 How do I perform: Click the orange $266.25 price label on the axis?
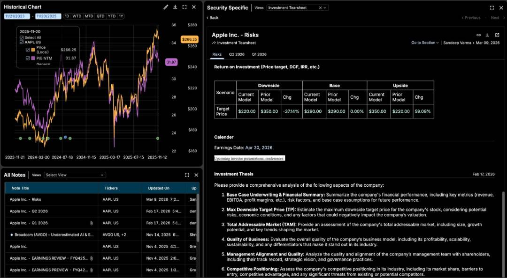[190, 39]
